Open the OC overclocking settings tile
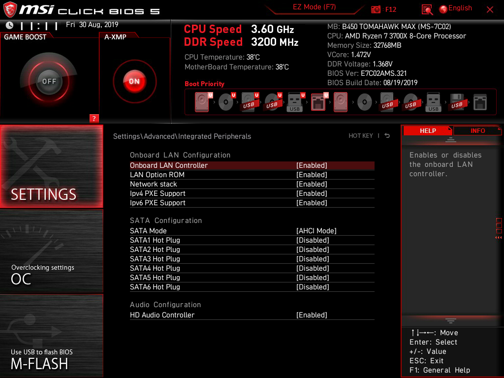Image resolution: width=504 pixels, height=378 pixels. 51,251
